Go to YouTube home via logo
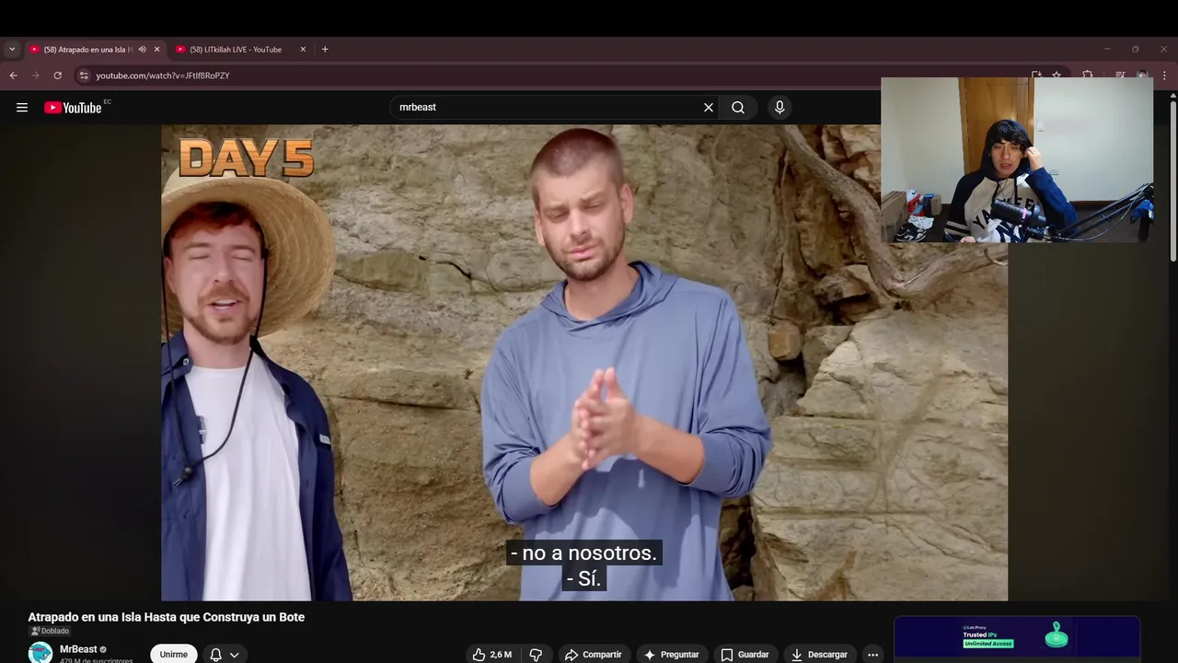Viewport: 1178px width, 663px height. coord(73,108)
